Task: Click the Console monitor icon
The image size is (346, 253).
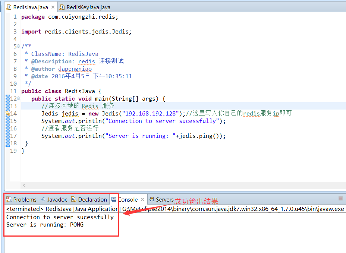Action: point(114,199)
